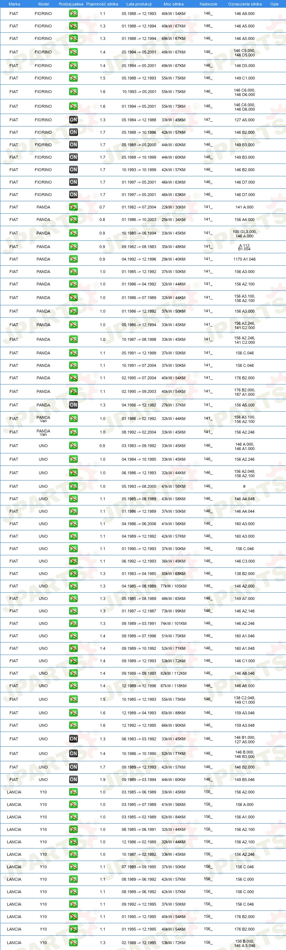Click petrol icon in Uno 87kW / 118KM row
This screenshot has width=286, height=950.
coord(73,686)
